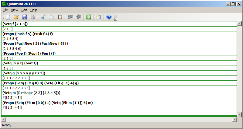Click the PushNew expression line
Viewport: 243px width, 129px height.
pyautogui.click(x=119, y=44)
